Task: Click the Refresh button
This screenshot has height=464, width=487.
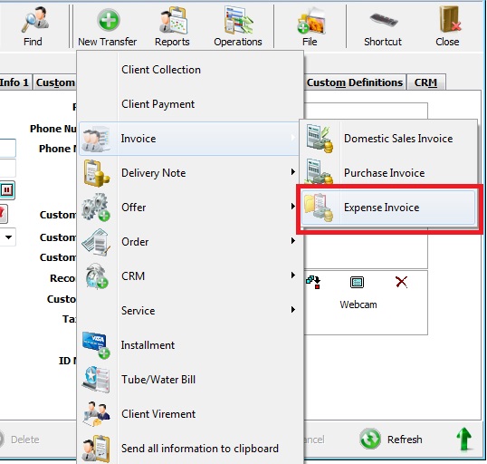Action: pos(391,440)
